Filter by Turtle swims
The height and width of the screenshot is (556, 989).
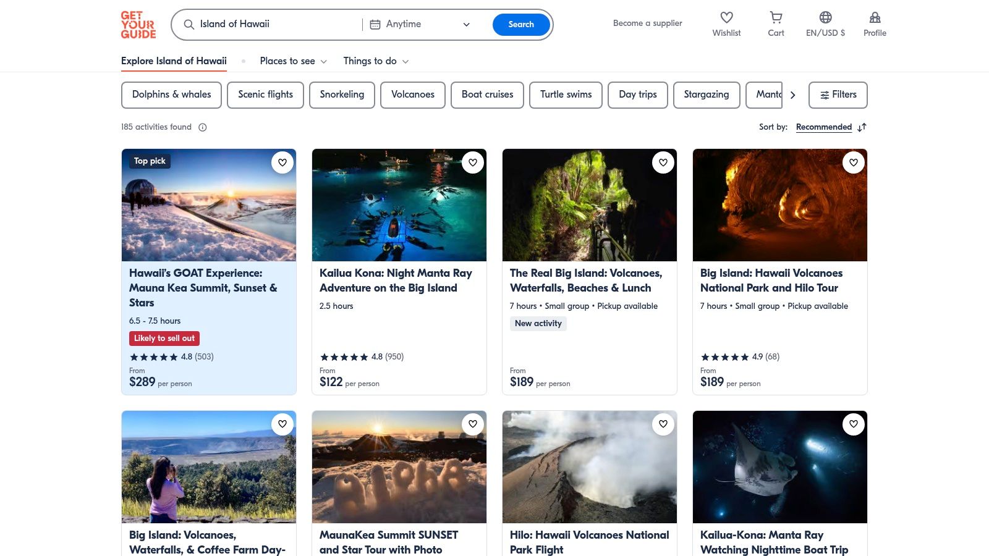tap(566, 95)
